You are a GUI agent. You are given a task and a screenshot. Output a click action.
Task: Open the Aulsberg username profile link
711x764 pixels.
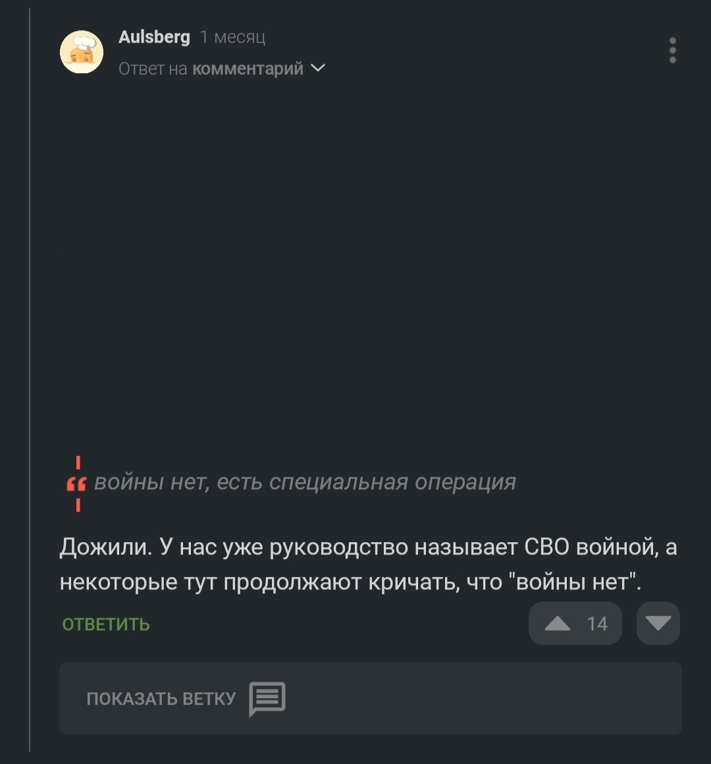point(154,37)
